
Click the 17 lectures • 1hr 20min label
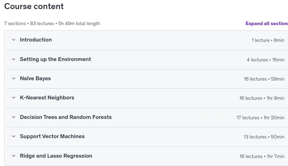[x=260, y=118]
